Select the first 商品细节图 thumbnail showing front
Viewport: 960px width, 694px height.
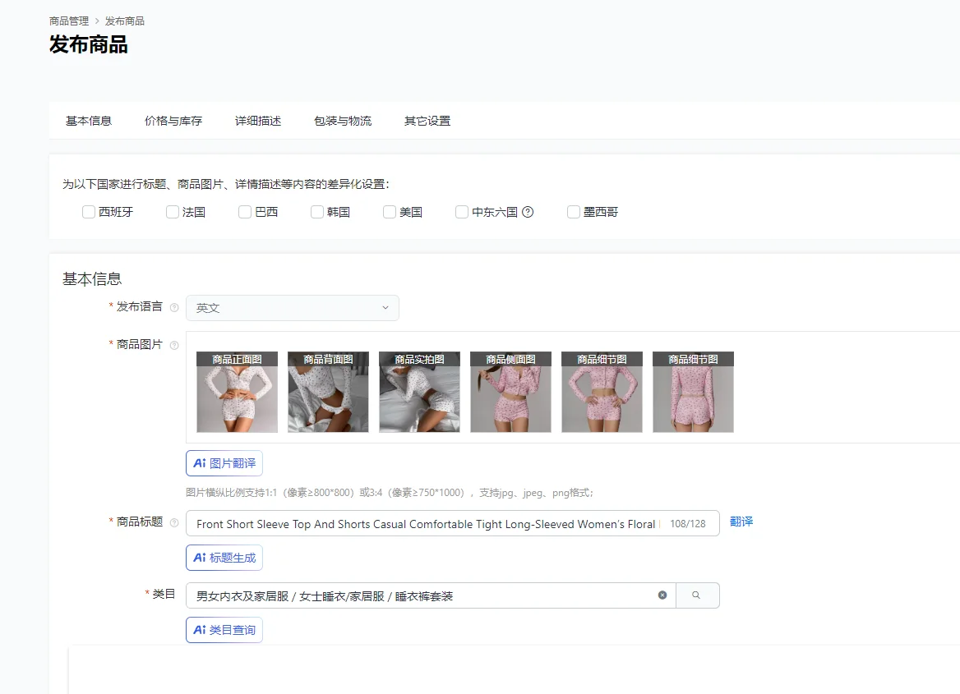point(602,392)
